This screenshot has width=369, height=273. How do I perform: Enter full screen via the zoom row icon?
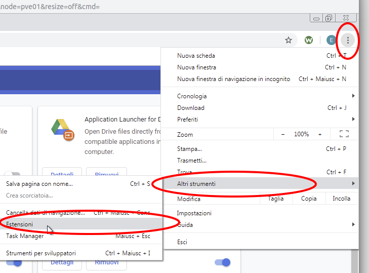click(x=344, y=134)
